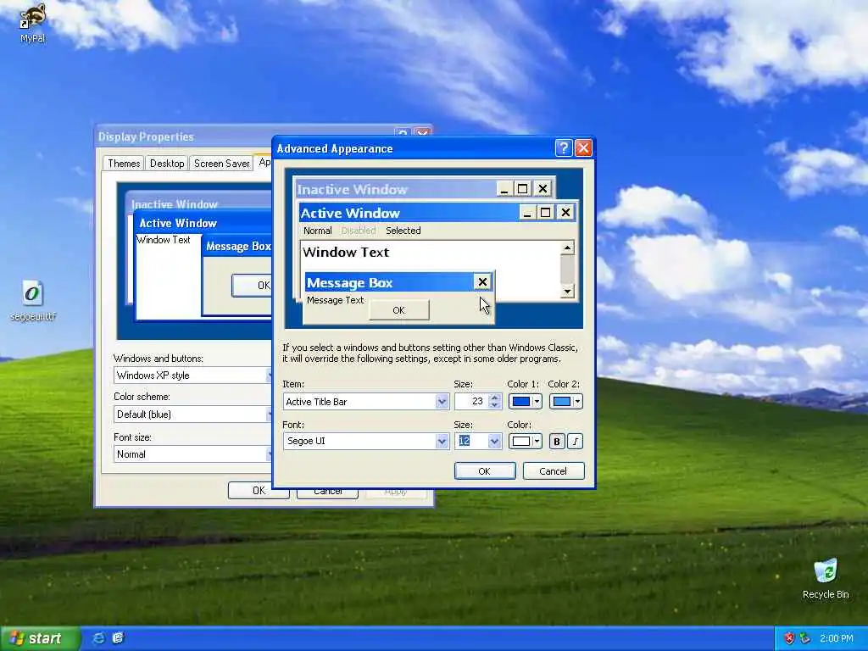Screen dimensions: 868x651
Task: Open Color scheme dropdown in Display Properties
Action: [x=192, y=414]
